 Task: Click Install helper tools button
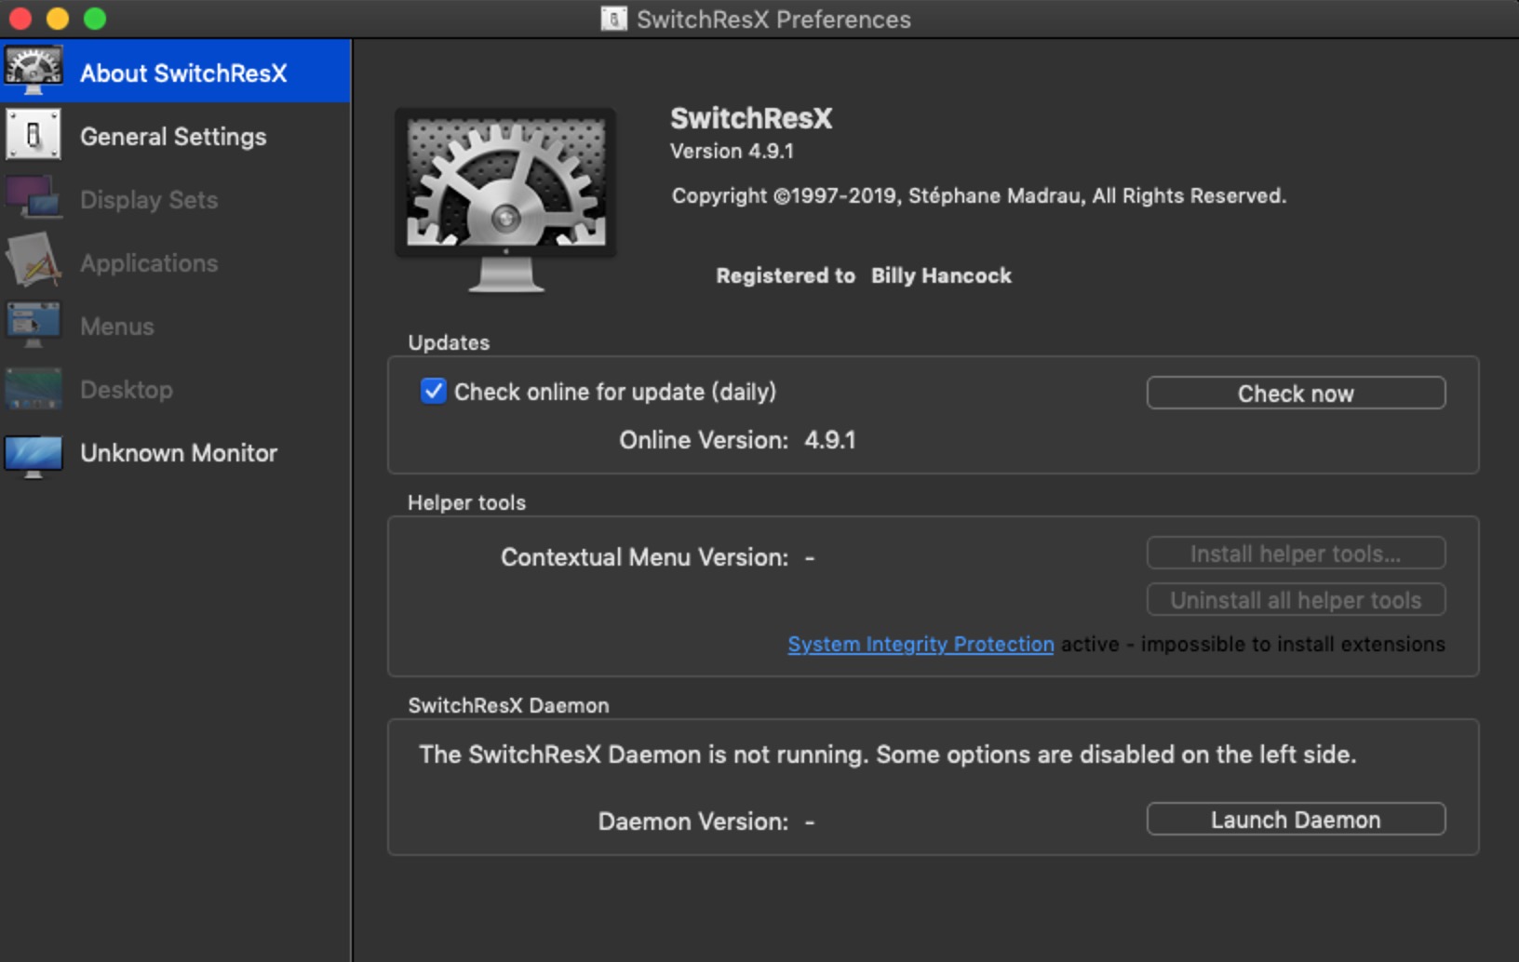pos(1296,553)
